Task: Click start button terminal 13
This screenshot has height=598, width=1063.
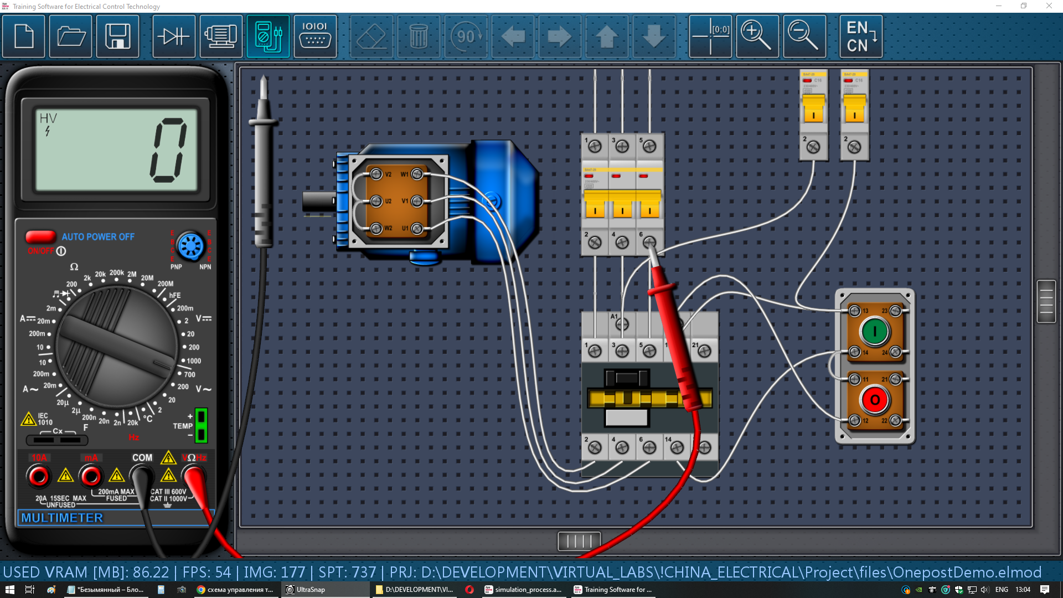Action: click(x=855, y=311)
